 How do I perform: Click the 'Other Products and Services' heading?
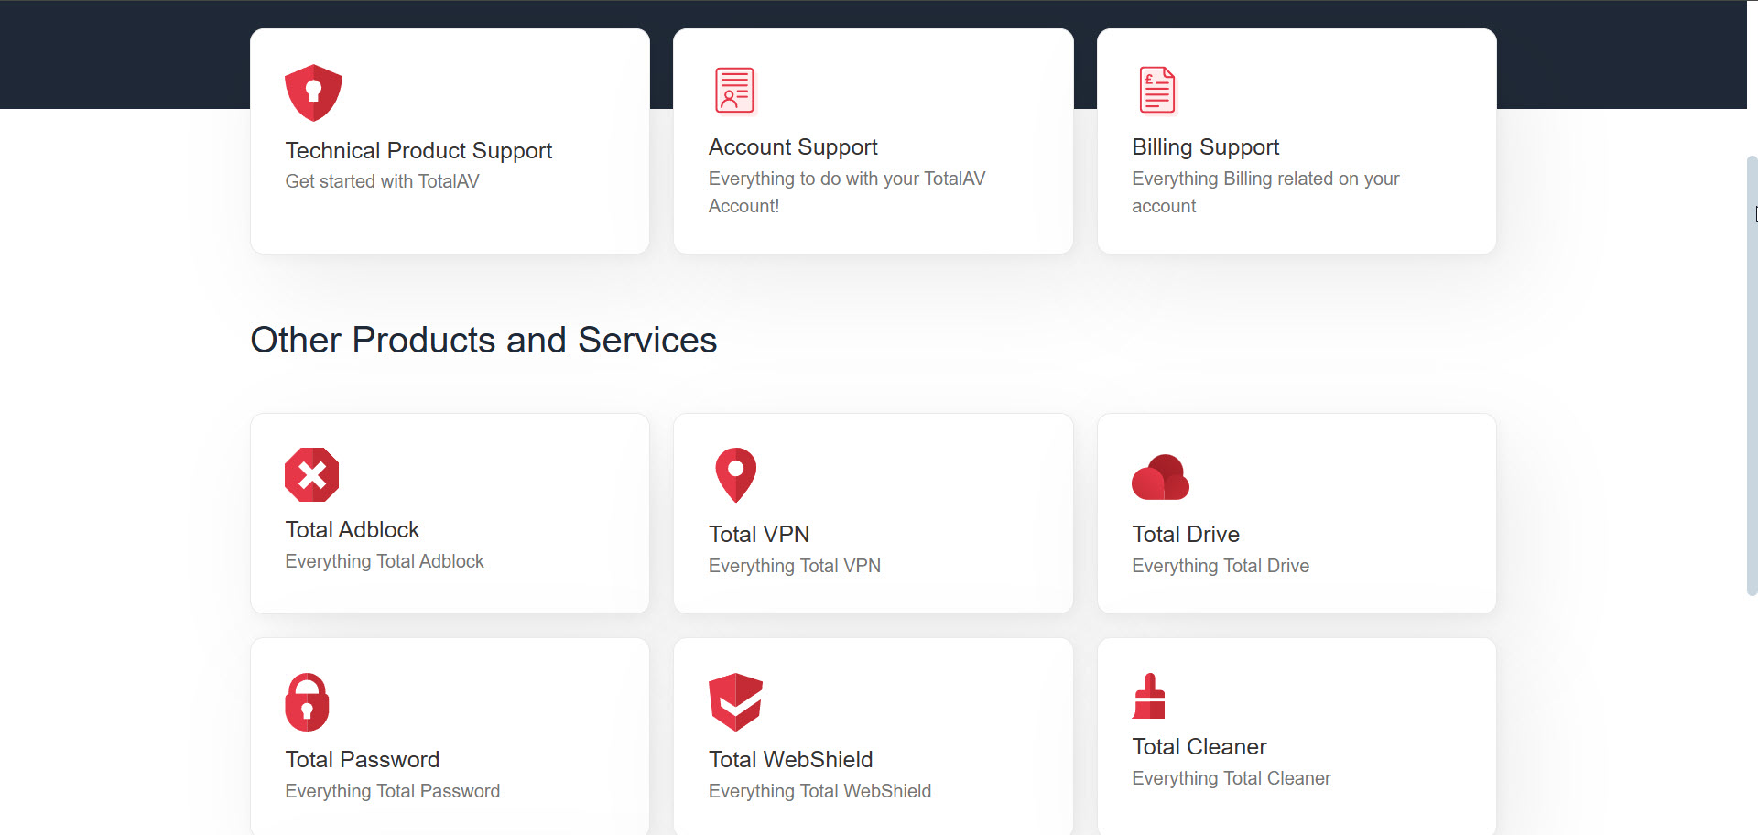(x=483, y=340)
